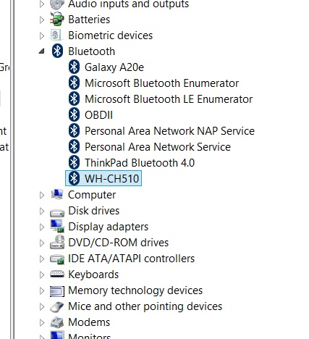Image resolution: width=309 pixels, height=339 pixels.
Task: Click the Display adapters icon
Action: (57, 227)
